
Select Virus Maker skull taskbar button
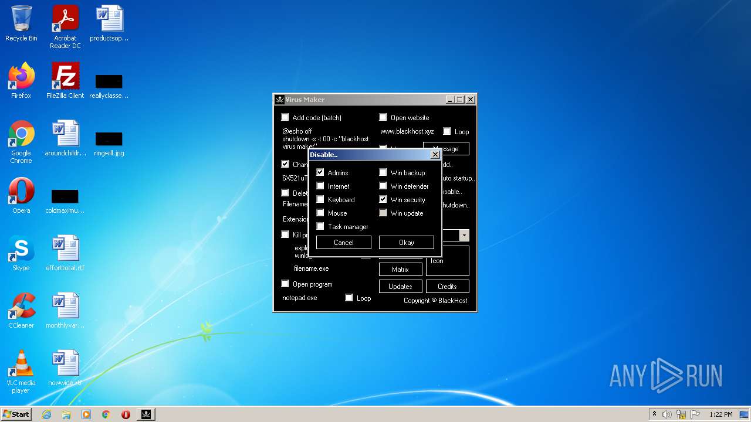(x=146, y=414)
